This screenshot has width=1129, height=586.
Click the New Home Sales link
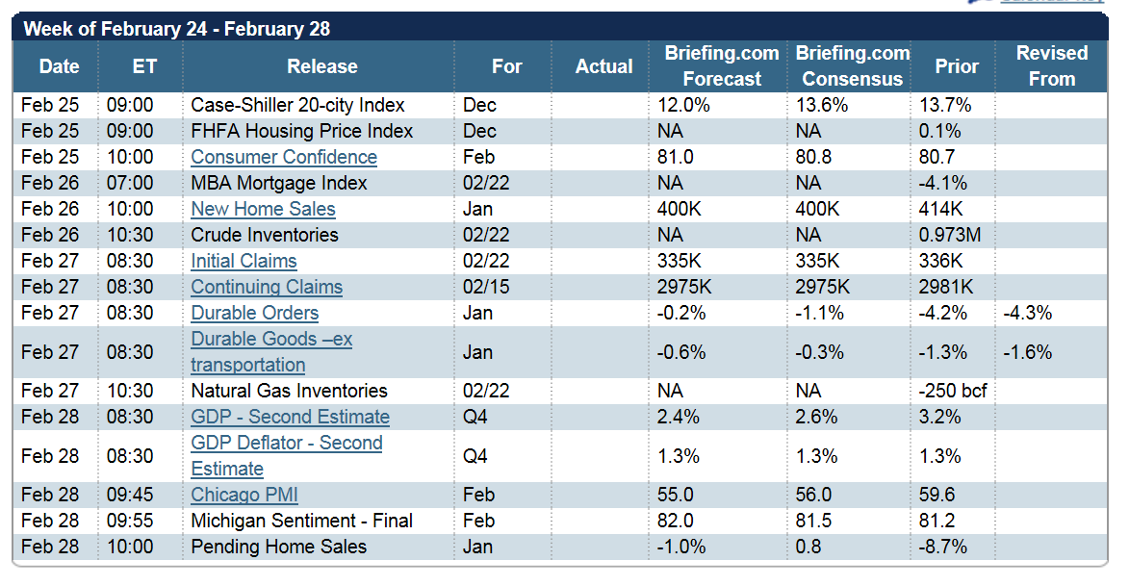pos(263,209)
